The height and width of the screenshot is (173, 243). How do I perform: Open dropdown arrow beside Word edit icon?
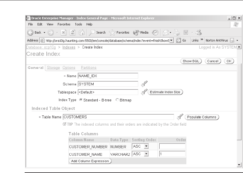click(192, 32)
